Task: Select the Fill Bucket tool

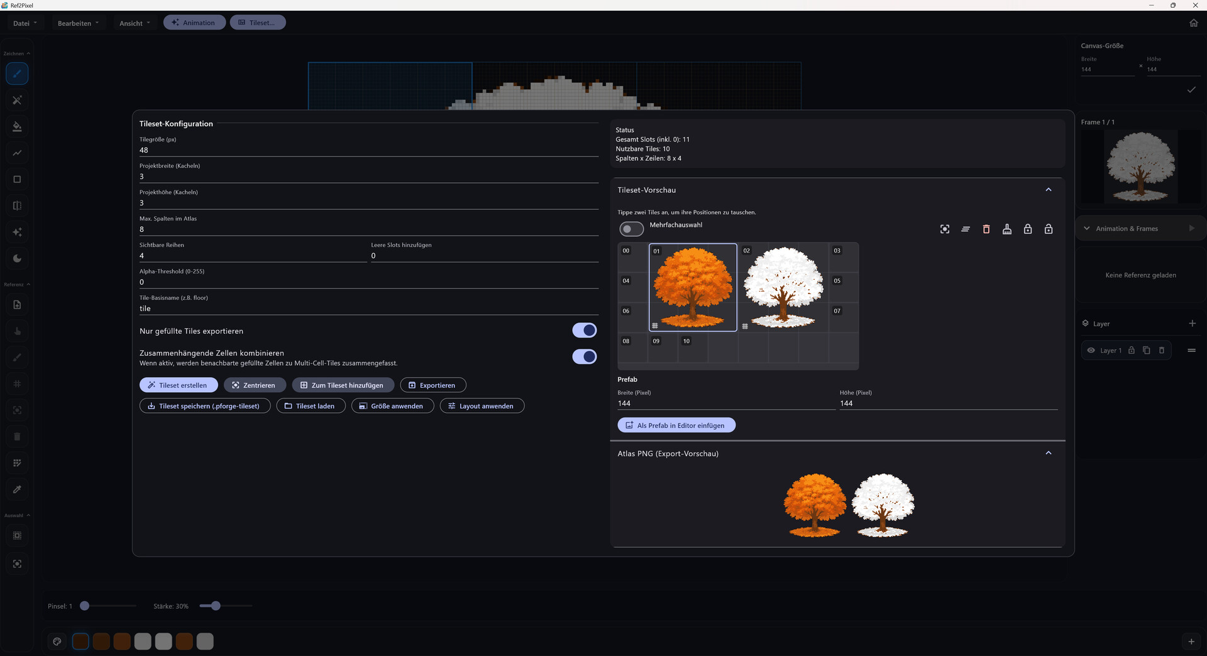Action: tap(17, 126)
